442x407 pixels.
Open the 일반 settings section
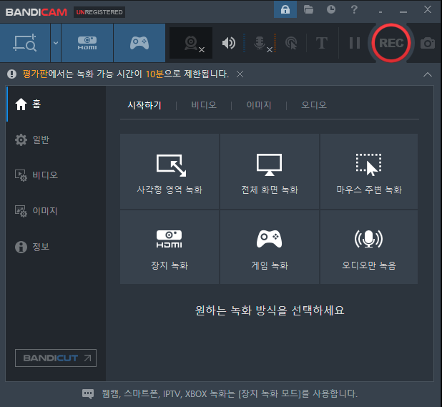[56, 139]
